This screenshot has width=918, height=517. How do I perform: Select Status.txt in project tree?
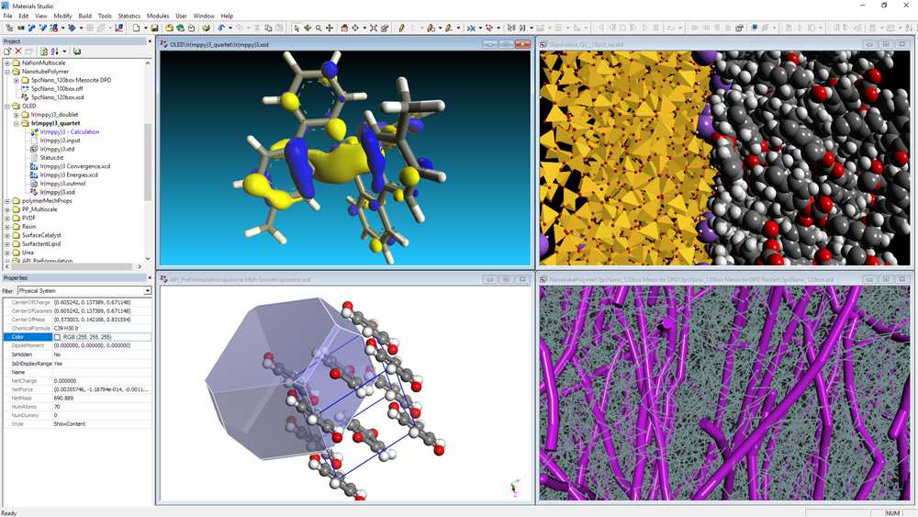point(51,158)
